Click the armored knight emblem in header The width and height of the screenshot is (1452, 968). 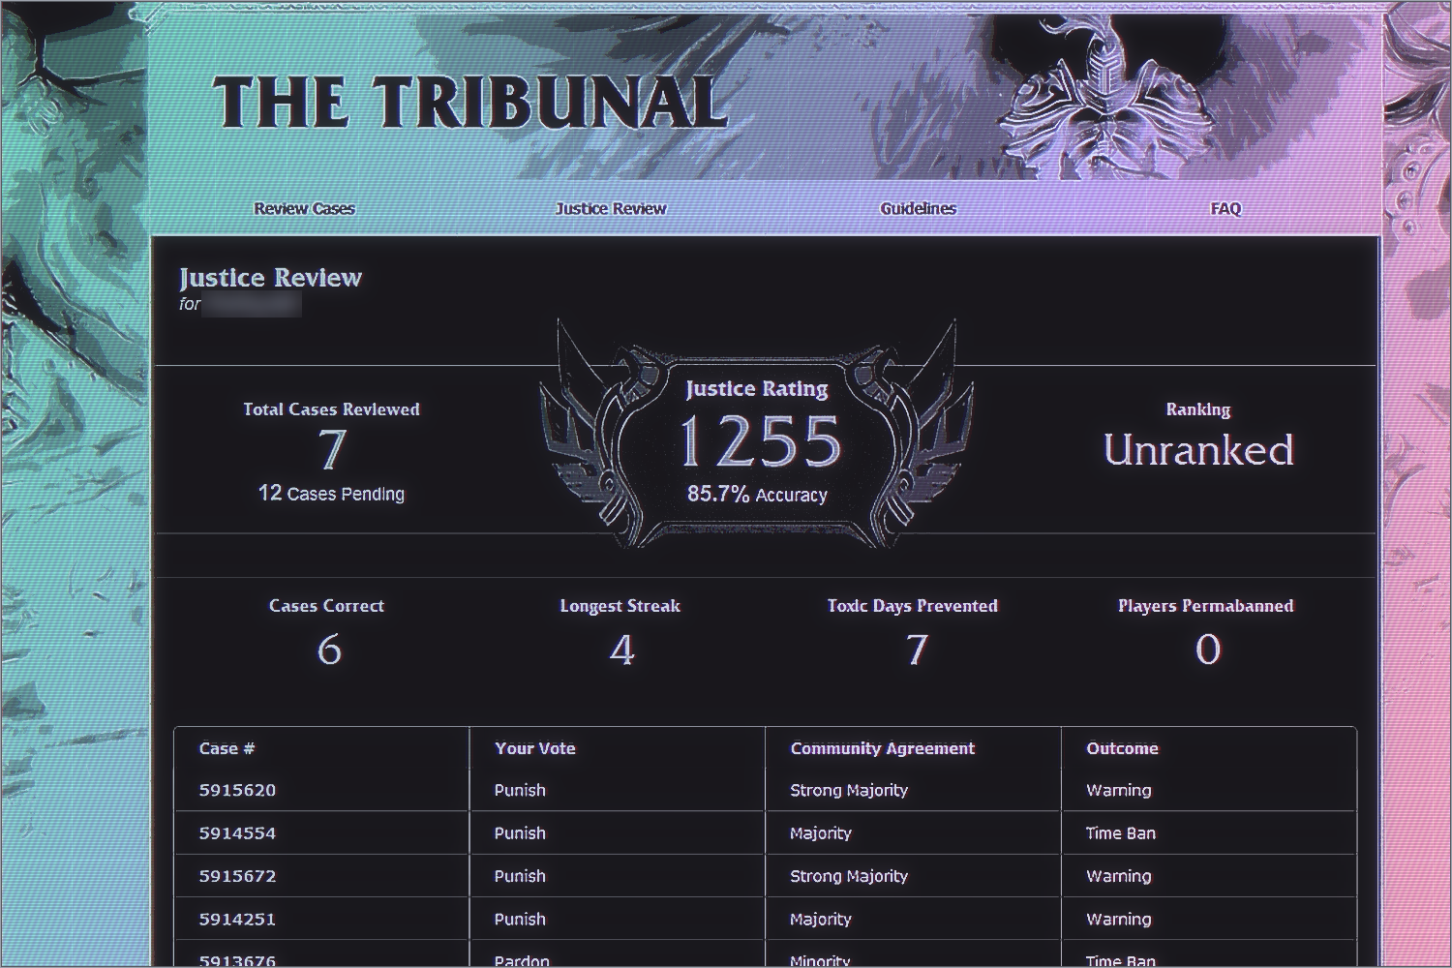pyautogui.click(x=1106, y=97)
